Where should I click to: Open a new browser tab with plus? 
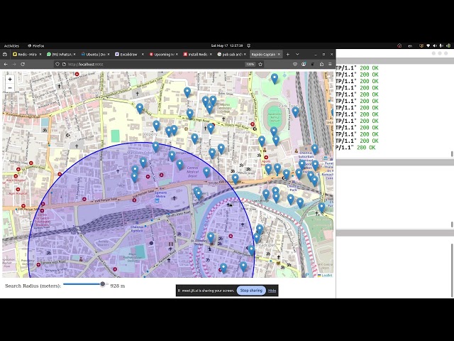pyautogui.click(x=289, y=54)
